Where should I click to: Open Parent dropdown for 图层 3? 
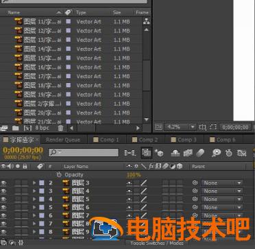click(x=221, y=183)
